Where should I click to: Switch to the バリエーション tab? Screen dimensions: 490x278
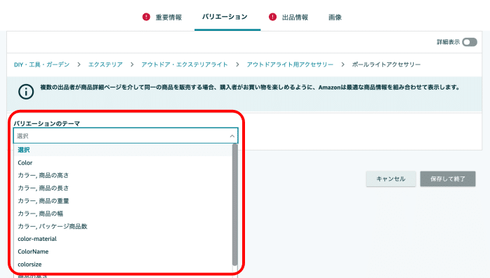[225, 17]
